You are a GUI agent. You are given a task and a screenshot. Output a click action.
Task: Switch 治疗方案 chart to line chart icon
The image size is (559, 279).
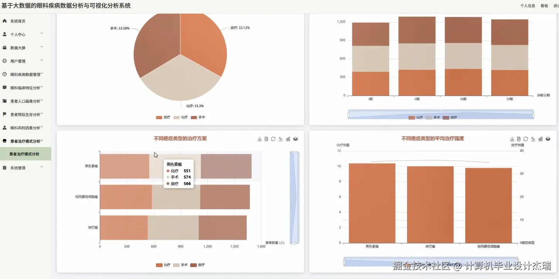281,139
